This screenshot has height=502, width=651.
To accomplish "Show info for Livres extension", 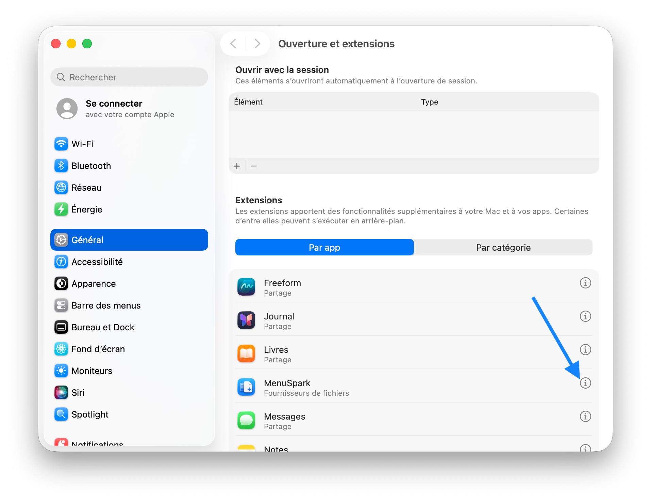I will [585, 350].
